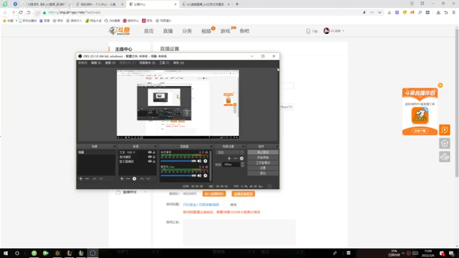Screen dimensions: 459x258
Task: Open the Windows Start menu
Action: tap(6, 253)
